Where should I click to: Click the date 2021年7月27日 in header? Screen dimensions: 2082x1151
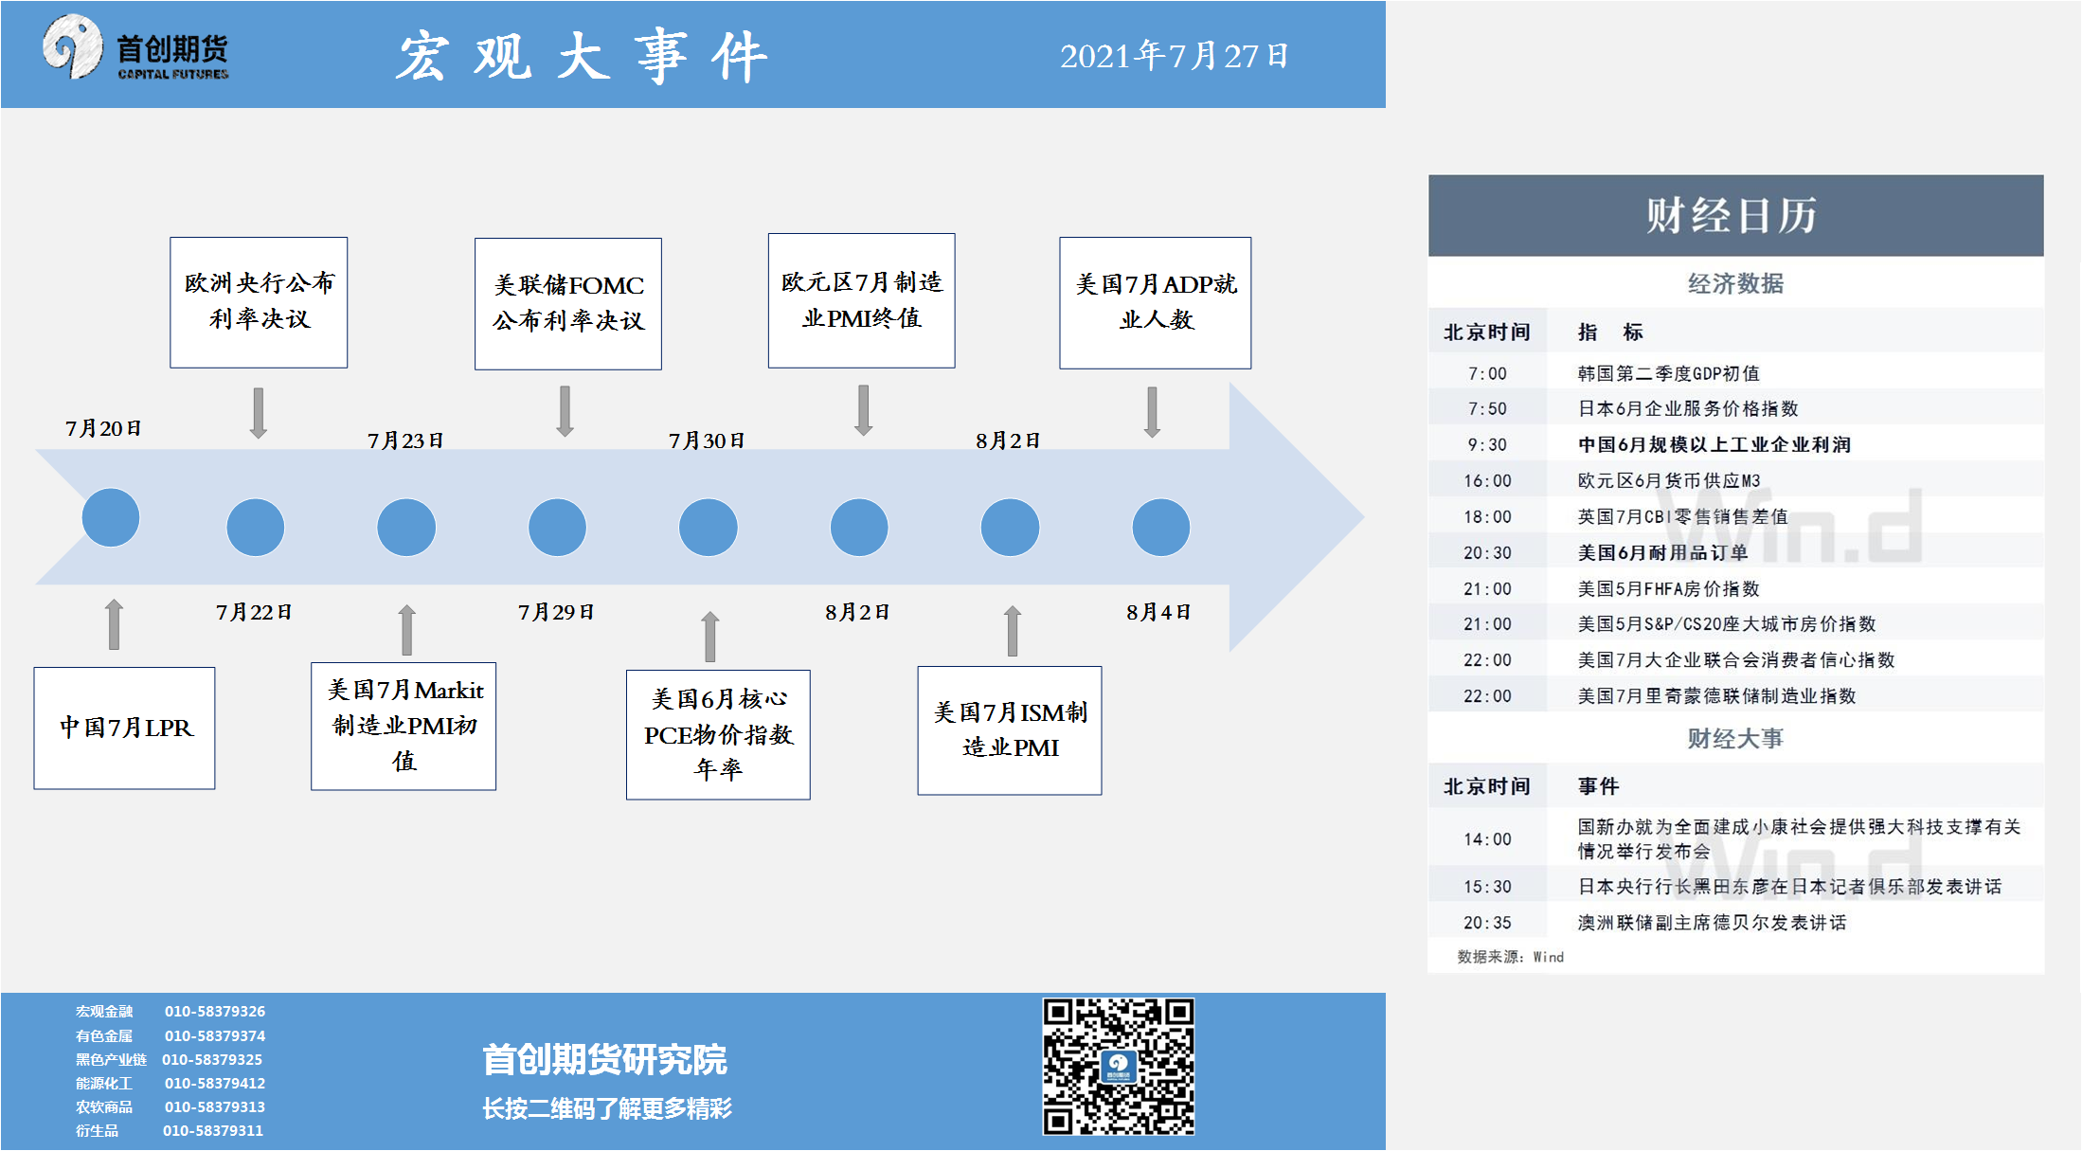[1175, 56]
